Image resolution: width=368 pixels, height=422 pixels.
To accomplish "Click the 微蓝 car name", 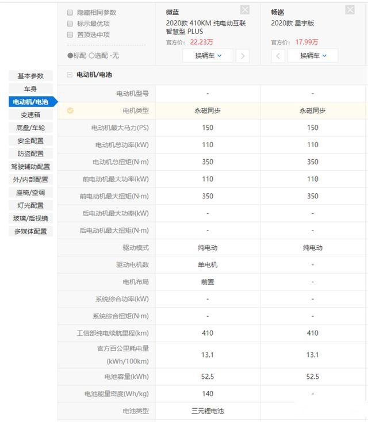I will [172, 12].
